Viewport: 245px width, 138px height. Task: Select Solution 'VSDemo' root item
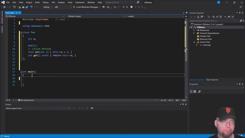tap(208, 24)
